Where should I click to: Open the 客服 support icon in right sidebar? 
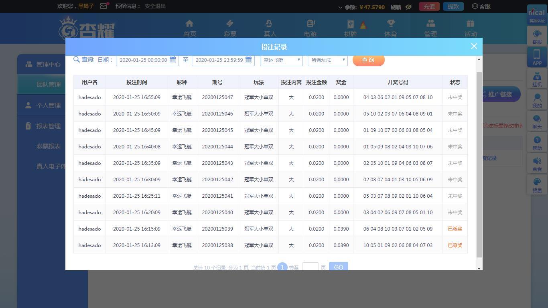tap(537, 36)
